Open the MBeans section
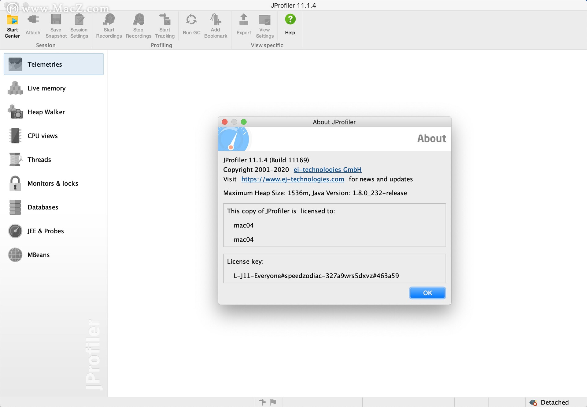The image size is (587, 407). (x=54, y=255)
